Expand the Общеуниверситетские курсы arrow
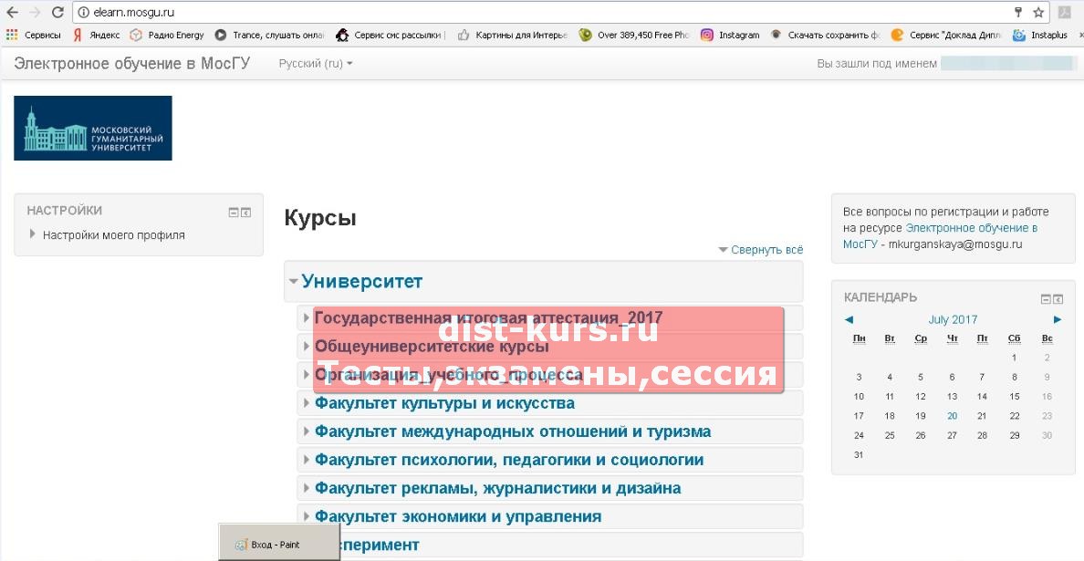 pyautogui.click(x=307, y=346)
